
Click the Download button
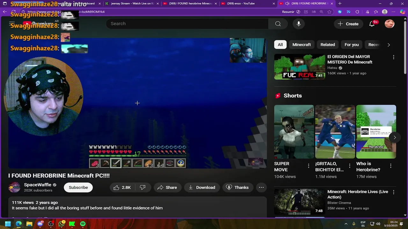pos(202,187)
